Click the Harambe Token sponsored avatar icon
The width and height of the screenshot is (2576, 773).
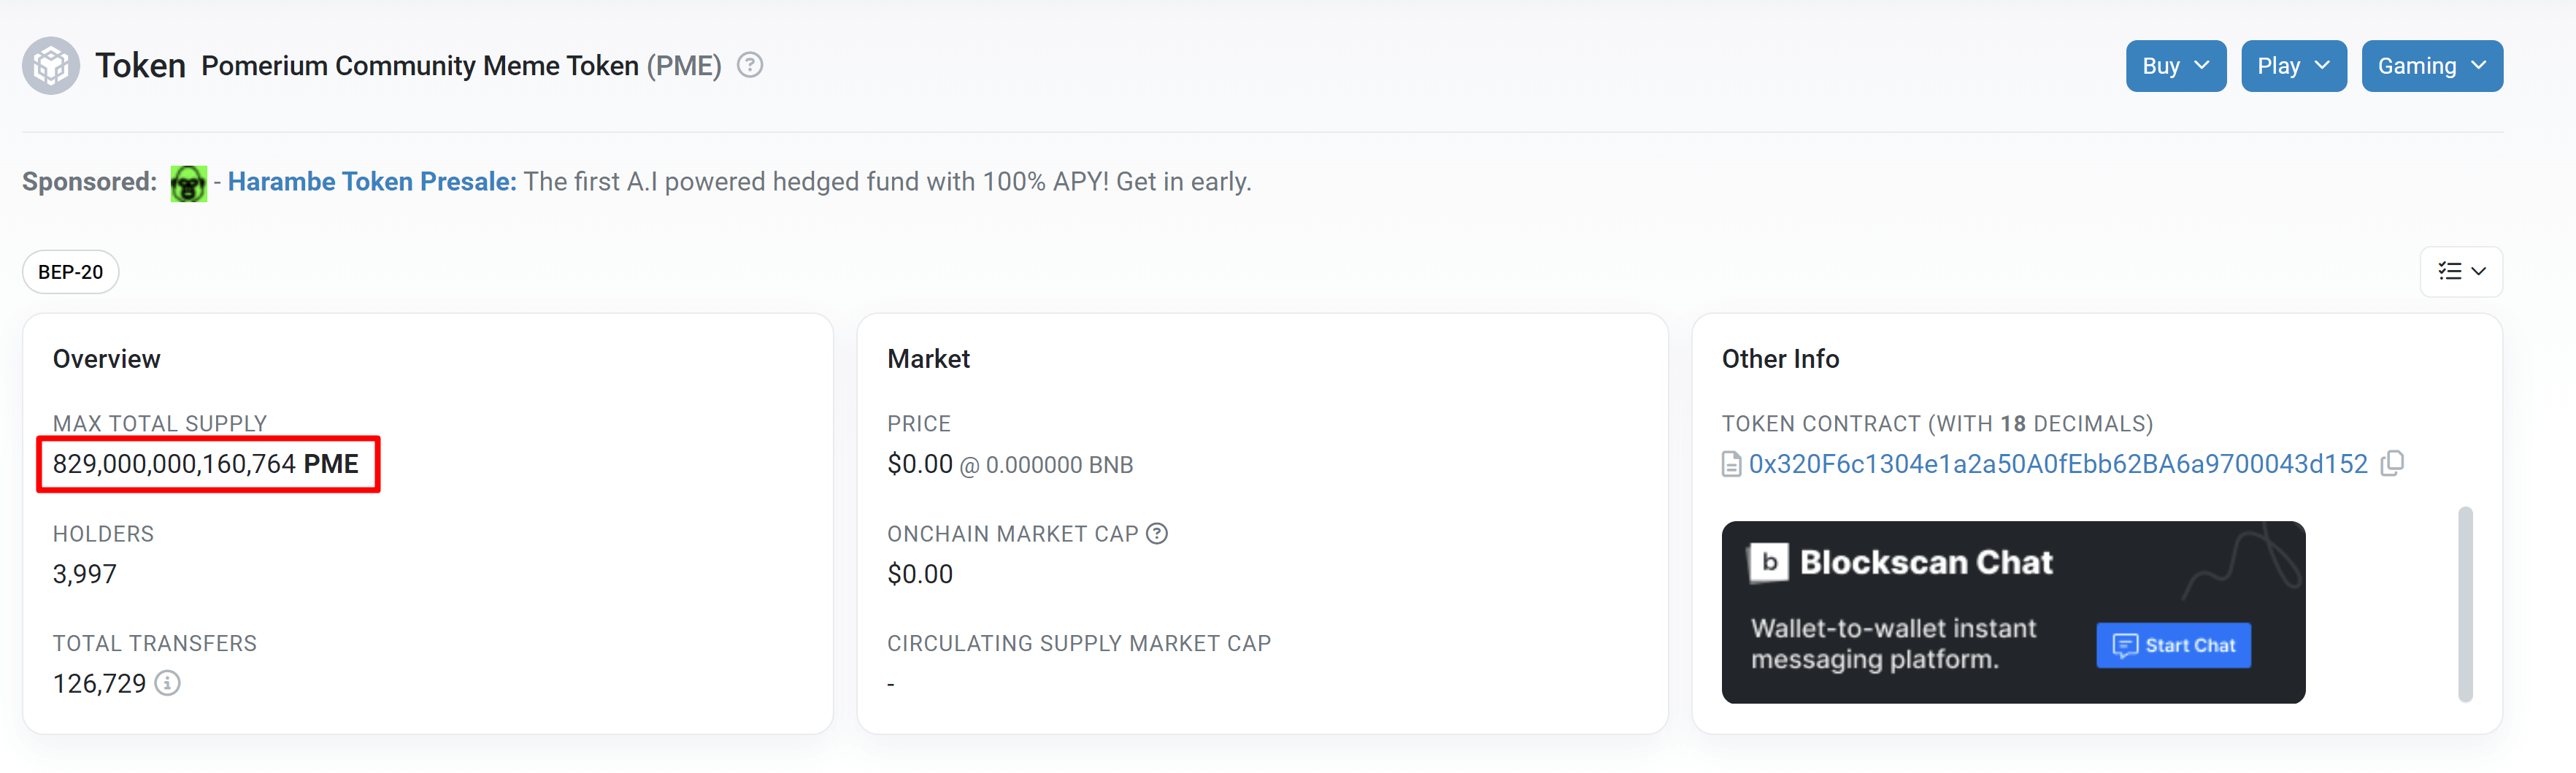(x=189, y=183)
